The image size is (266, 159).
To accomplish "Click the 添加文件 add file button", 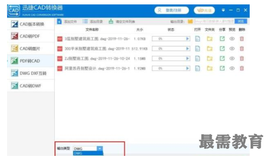I will [67, 22].
